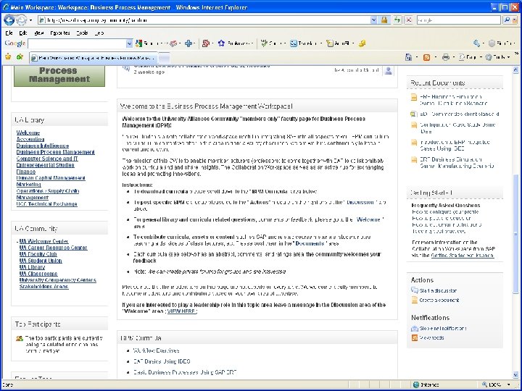Click the Create a document icon under Actions
The height and width of the screenshot is (391, 522).
coord(415,300)
